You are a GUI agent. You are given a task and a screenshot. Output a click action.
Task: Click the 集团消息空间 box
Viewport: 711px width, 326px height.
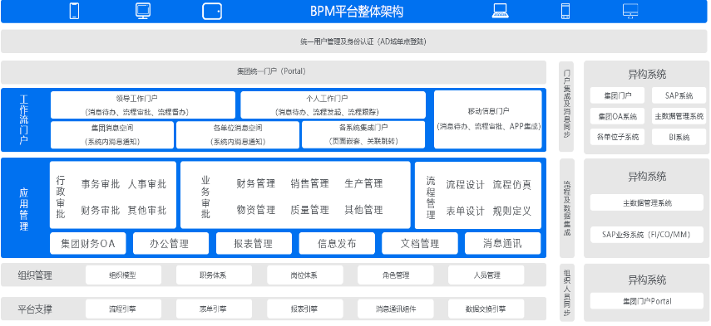point(112,134)
